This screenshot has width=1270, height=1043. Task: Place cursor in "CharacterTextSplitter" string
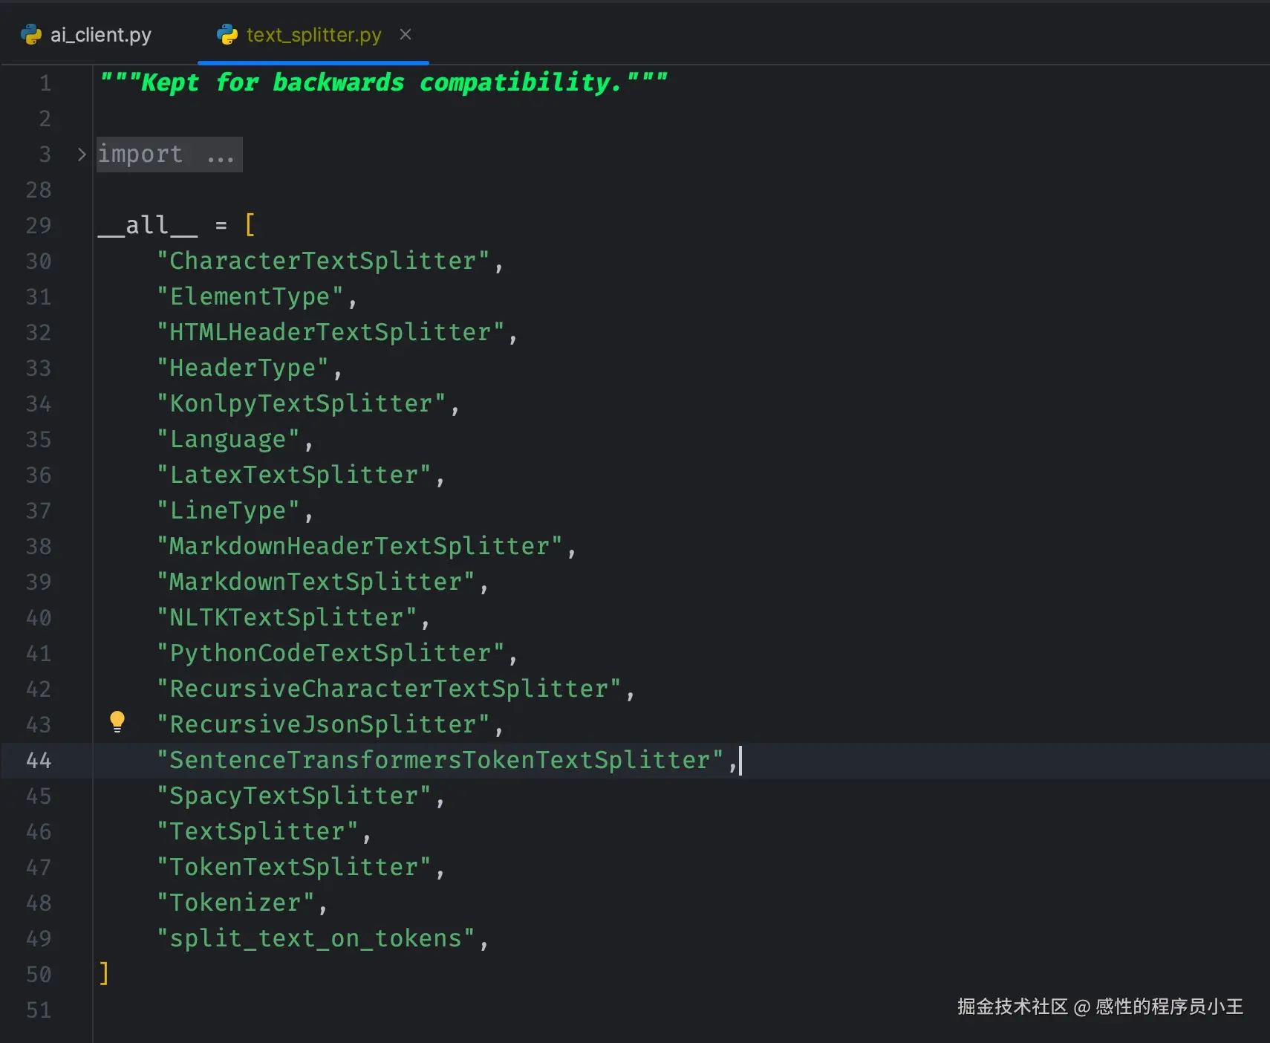pyautogui.click(x=323, y=261)
